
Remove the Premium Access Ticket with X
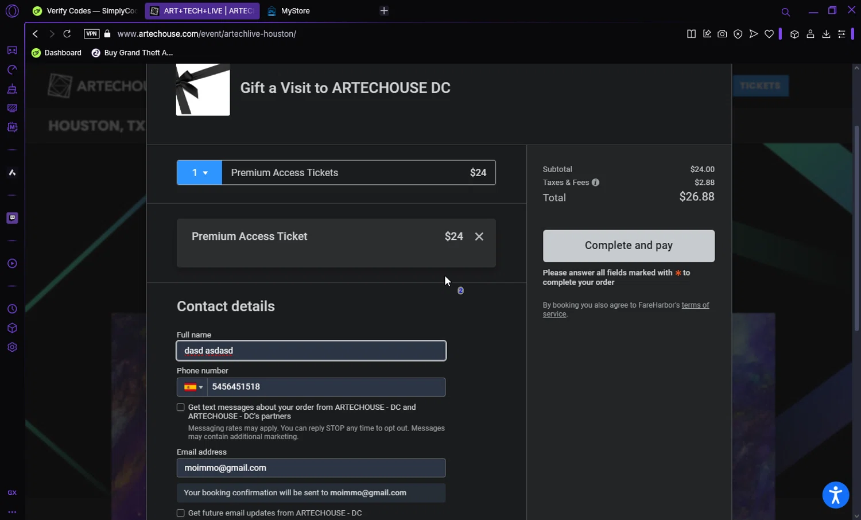click(x=479, y=236)
